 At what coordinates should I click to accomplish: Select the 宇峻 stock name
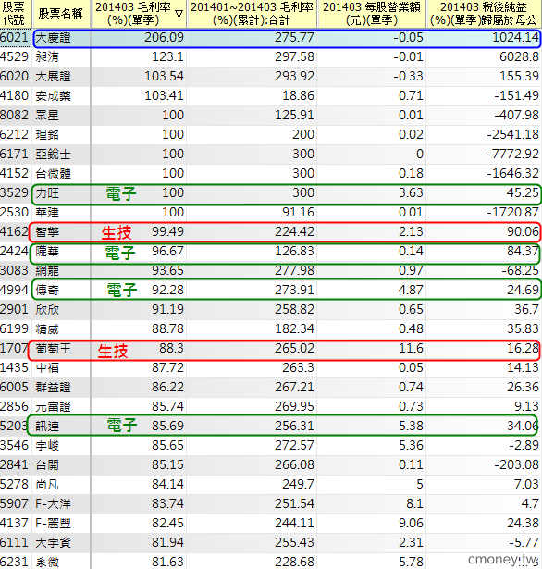click(47, 446)
